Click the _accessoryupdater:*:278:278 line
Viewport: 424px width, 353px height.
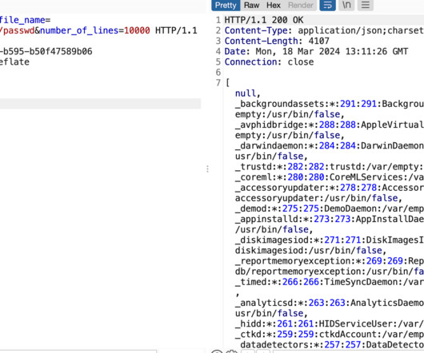click(330, 188)
